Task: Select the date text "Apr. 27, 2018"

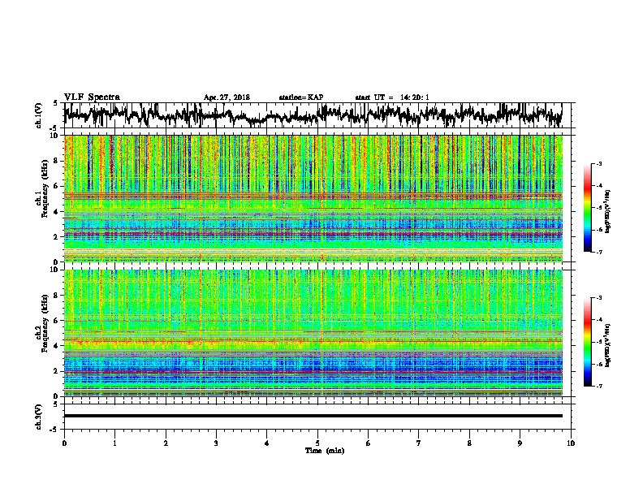Action: coord(227,97)
